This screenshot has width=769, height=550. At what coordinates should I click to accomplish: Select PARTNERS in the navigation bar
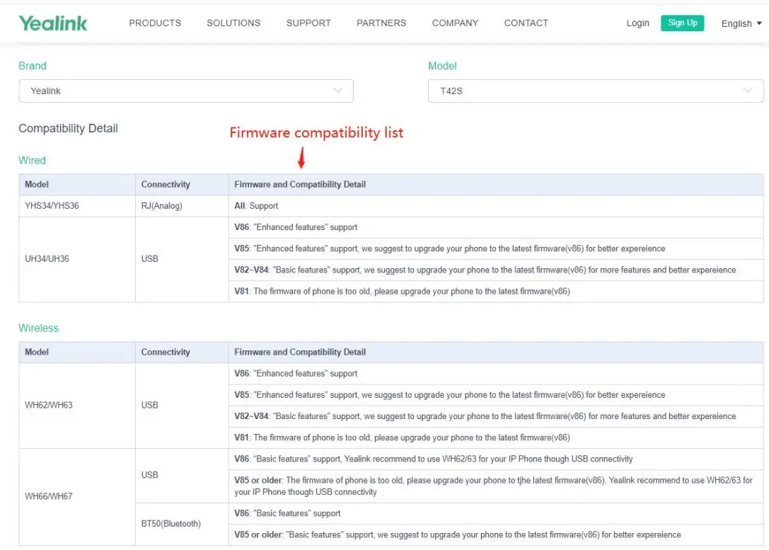coord(381,23)
